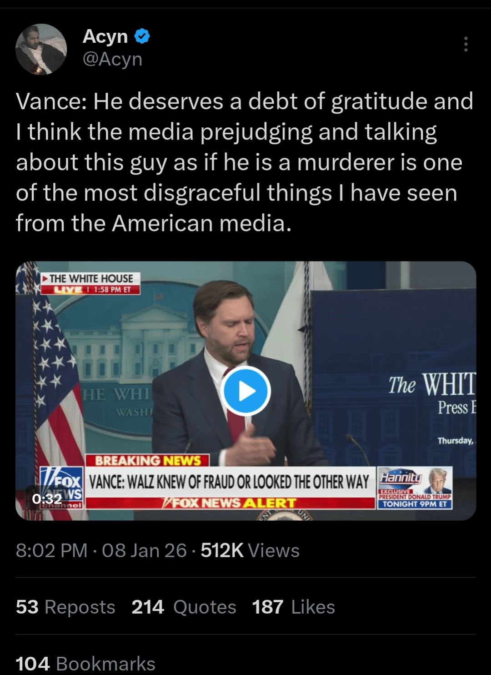The height and width of the screenshot is (675, 491).
Task: Click the Acyn display name
Action: (x=105, y=36)
